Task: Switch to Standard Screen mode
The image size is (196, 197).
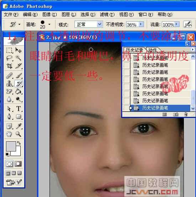Action: (8, 173)
